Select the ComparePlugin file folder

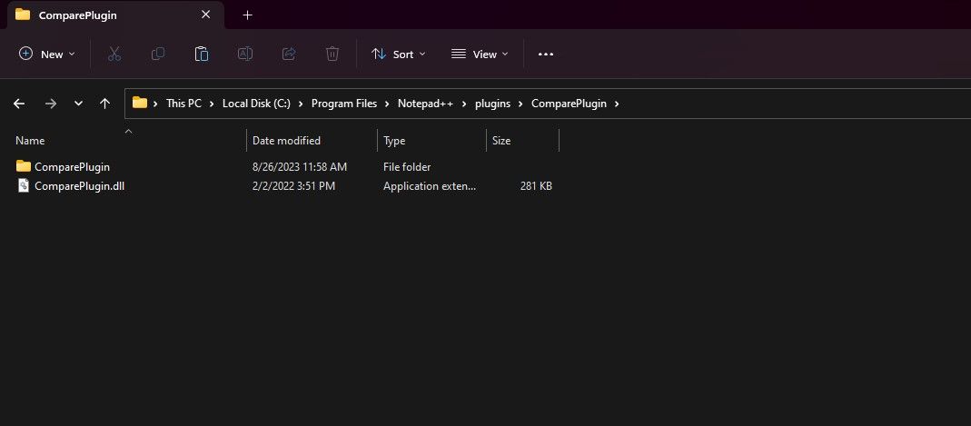(72, 167)
